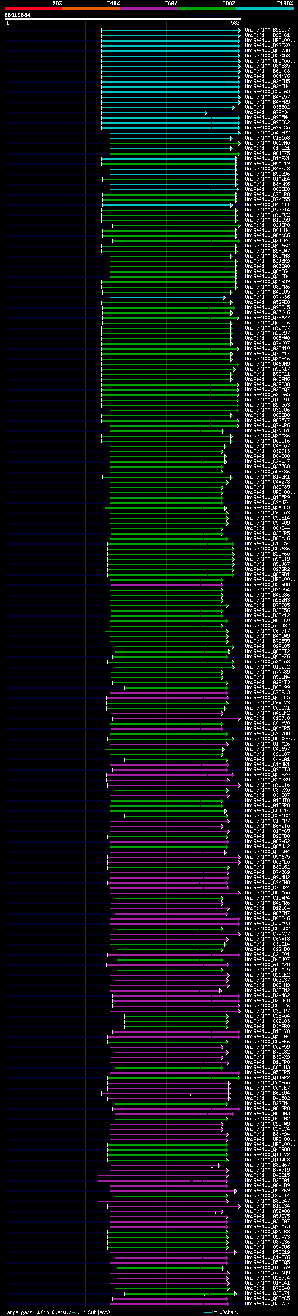The image size is (298, 1316).
Task: Click hit label UniRef100_C4FR07
Action: point(267,446)
